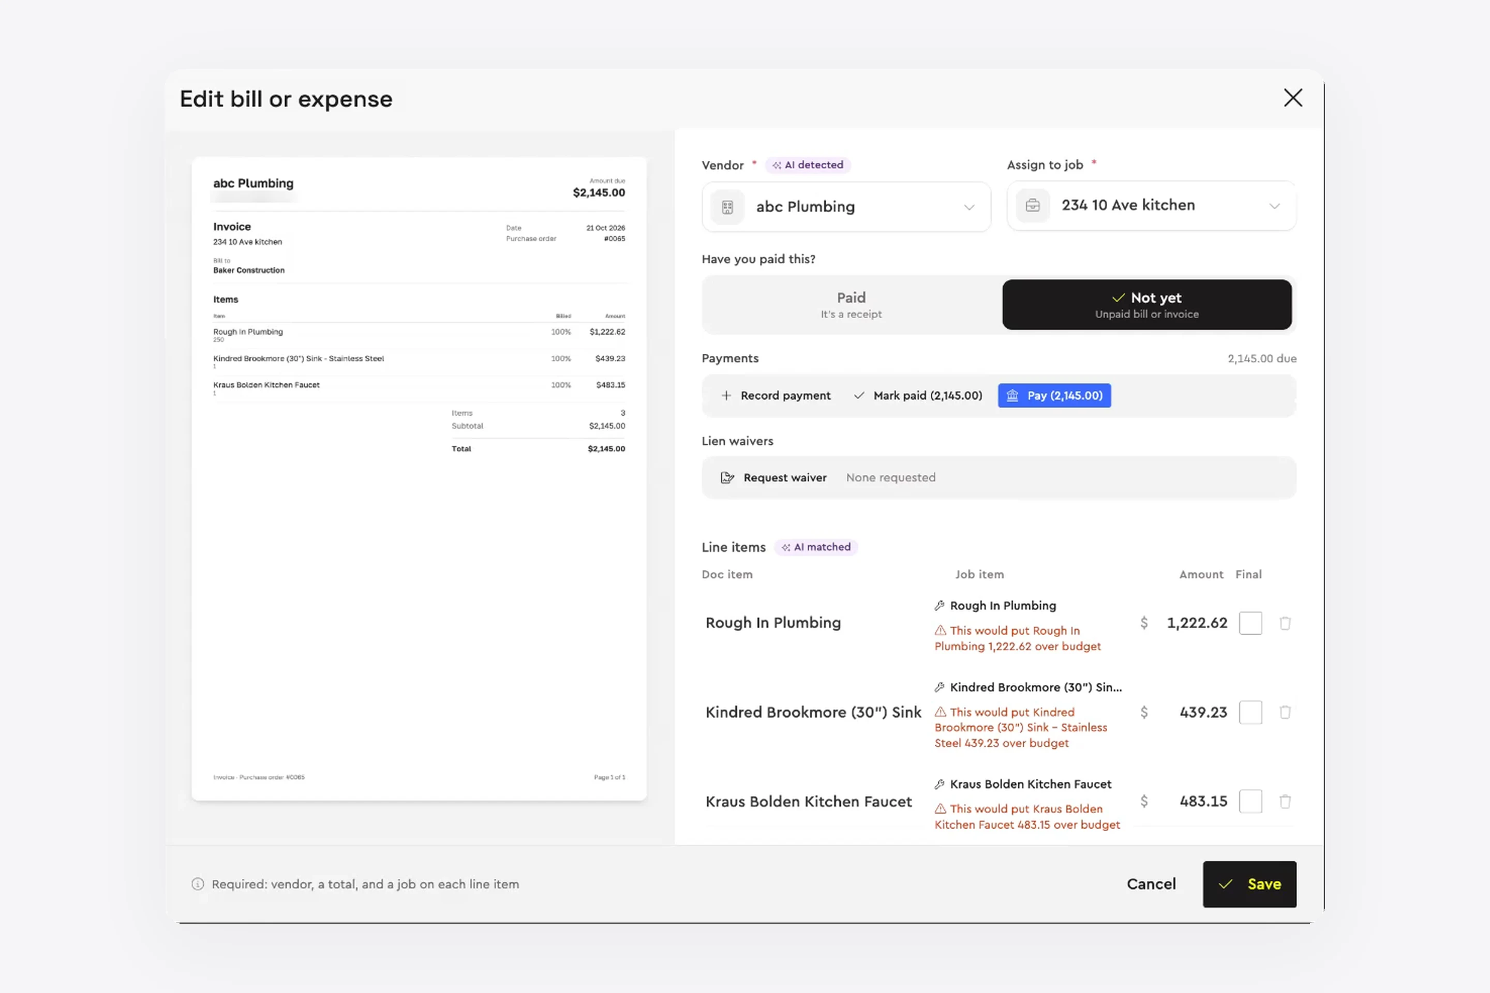
Task: Click the info icon beside Required note
Action: [x=198, y=884]
